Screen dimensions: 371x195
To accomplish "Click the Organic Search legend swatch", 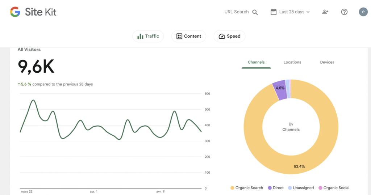I will pos(232,188).
